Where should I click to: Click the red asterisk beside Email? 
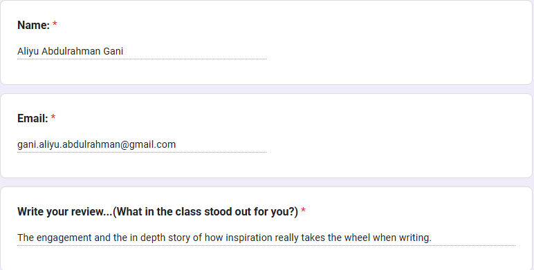(x=53, y=117)
